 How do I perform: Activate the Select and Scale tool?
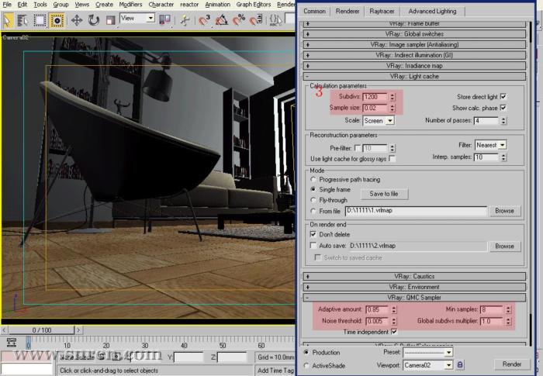109,19
